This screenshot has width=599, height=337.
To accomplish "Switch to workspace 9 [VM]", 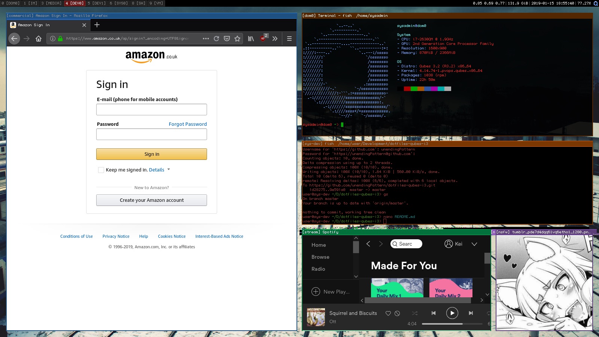I will coord(156,3).
